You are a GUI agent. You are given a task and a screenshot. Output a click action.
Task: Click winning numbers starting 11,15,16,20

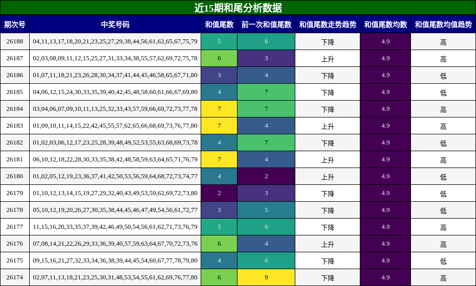point(115,227)
